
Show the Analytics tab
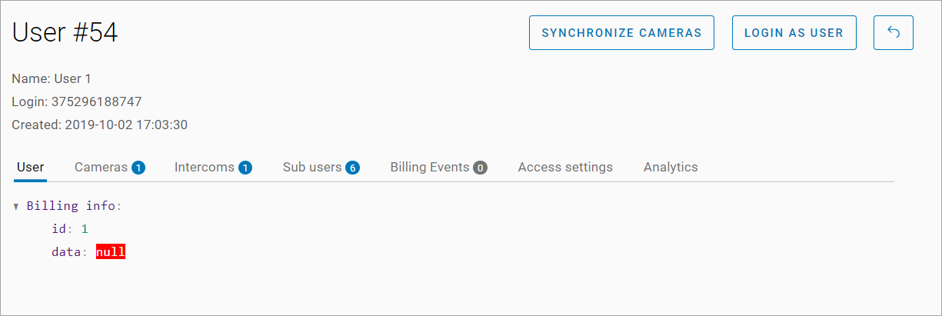click(x=671, y=167)
